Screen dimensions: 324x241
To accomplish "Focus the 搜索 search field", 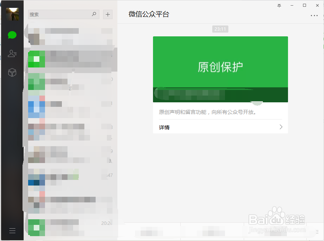I will point(64,15).
